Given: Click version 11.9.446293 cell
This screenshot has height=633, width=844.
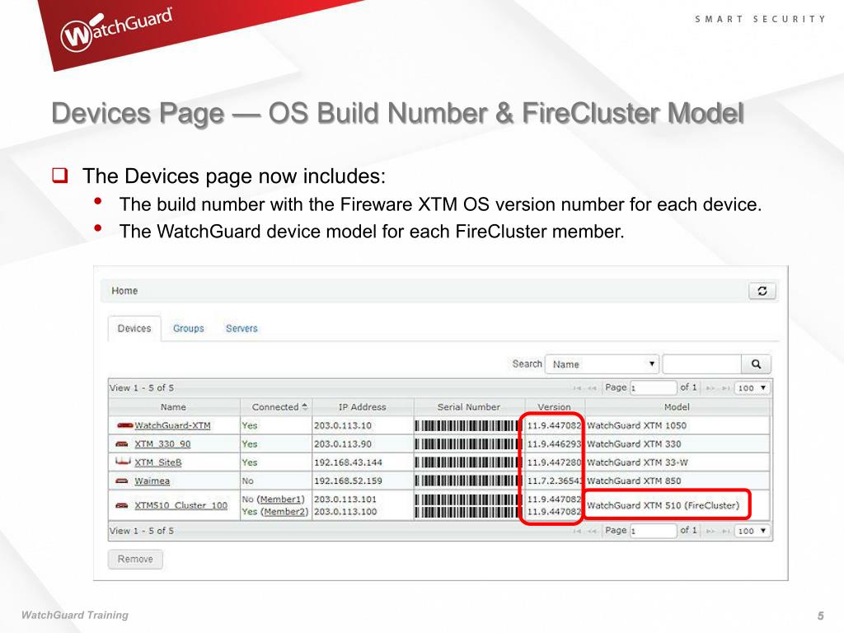Looking at the screenshot, I should coord(555,444).
